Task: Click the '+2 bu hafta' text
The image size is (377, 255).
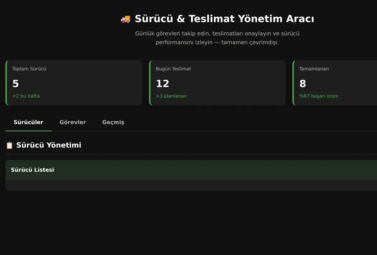Action: (26, 96)
